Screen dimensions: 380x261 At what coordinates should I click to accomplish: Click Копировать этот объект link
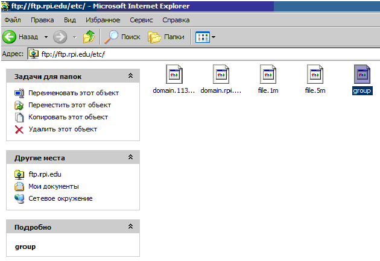coord(68,117)
